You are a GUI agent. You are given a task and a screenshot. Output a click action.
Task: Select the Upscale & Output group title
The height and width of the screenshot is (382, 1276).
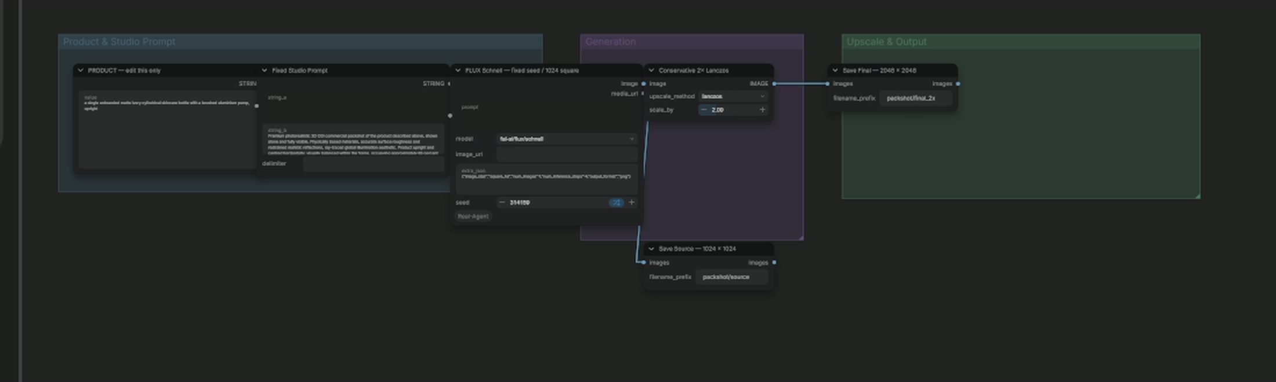[886, 42]
